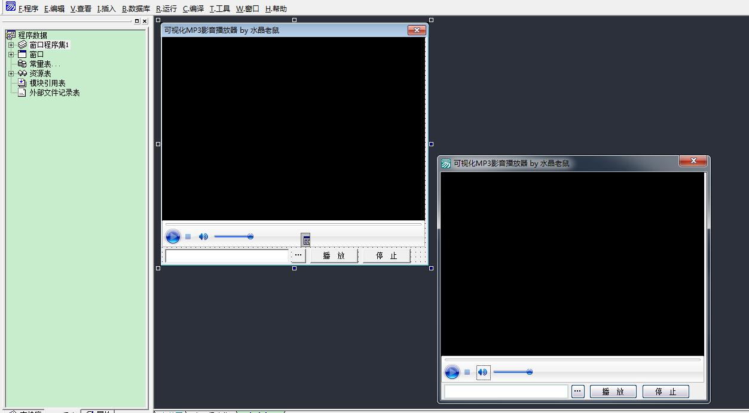Click the 停止 button in the design window

pos(386,255)
